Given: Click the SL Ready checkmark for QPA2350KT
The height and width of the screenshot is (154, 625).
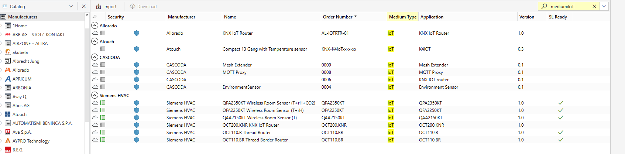Looking at the screenshot, I should point(560,103).
